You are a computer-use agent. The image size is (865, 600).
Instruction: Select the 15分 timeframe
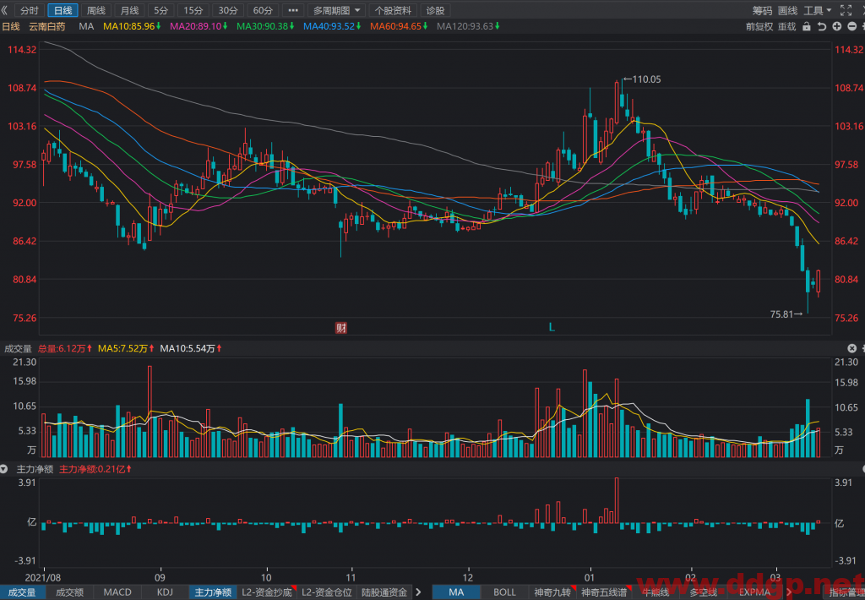coord(193,10)
